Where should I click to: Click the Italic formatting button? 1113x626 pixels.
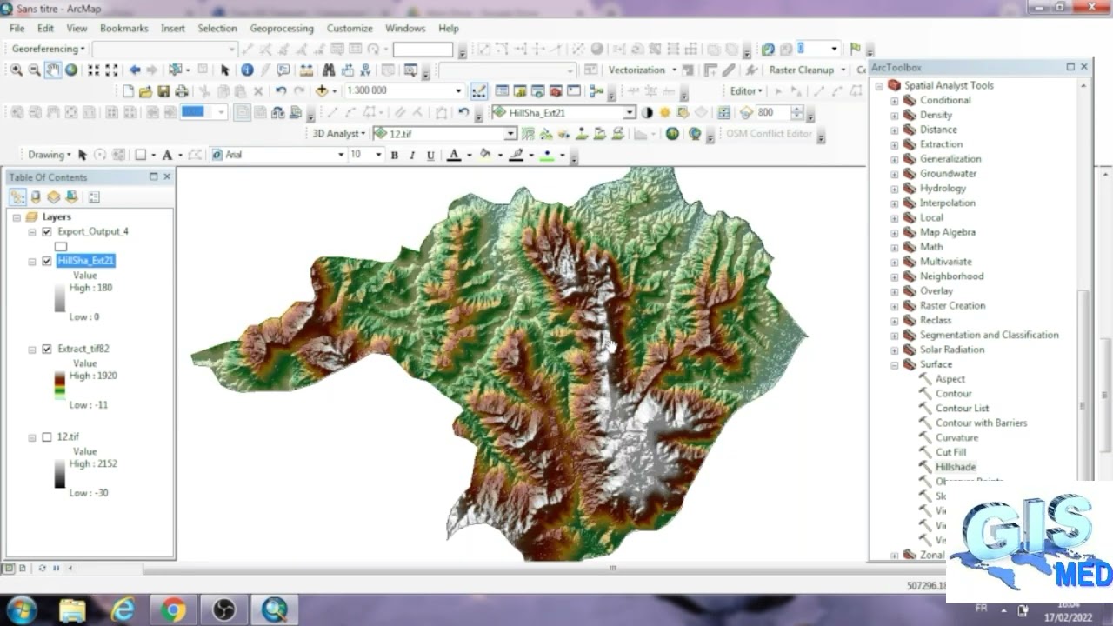click(x=411, y=155)
